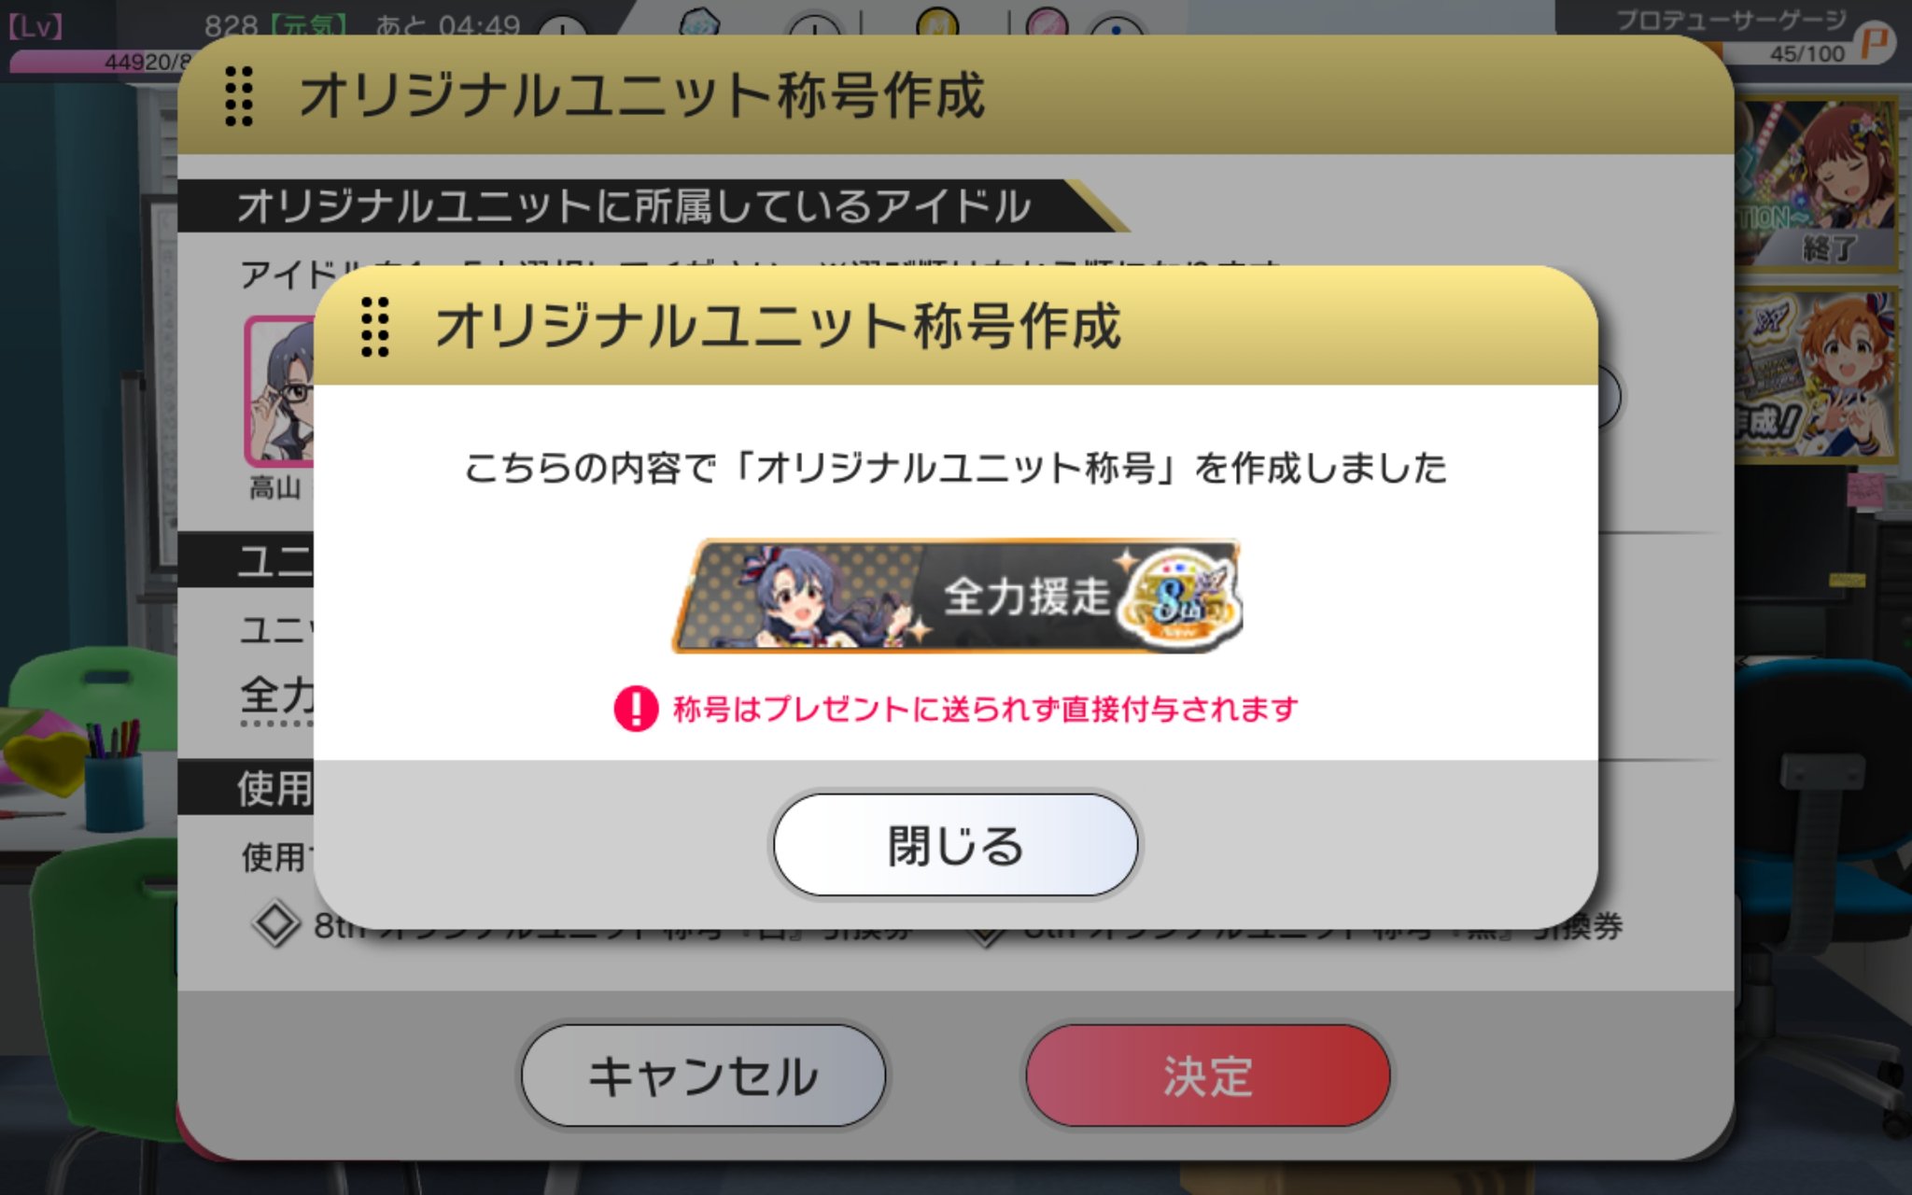
Task: Click the red 決定 confirm button
Action: point(1208,1075)
